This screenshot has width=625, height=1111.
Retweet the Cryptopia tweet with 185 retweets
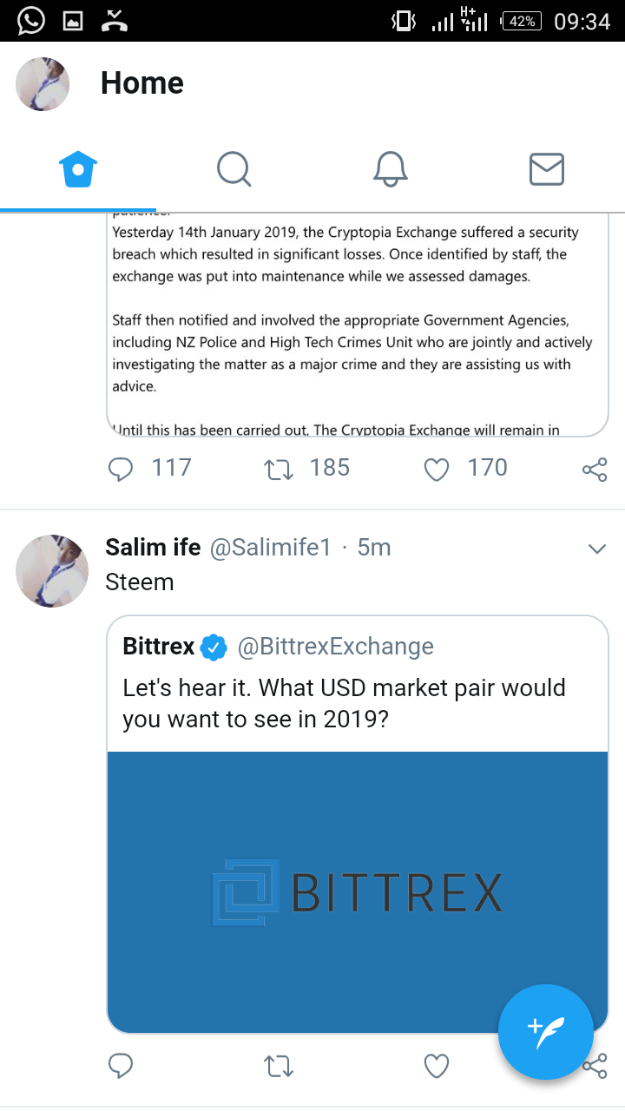click(279, 470)
